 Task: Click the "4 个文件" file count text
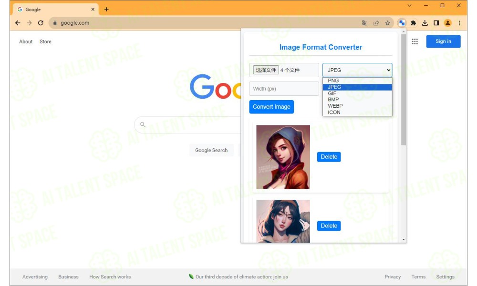[x=290, y=70]
